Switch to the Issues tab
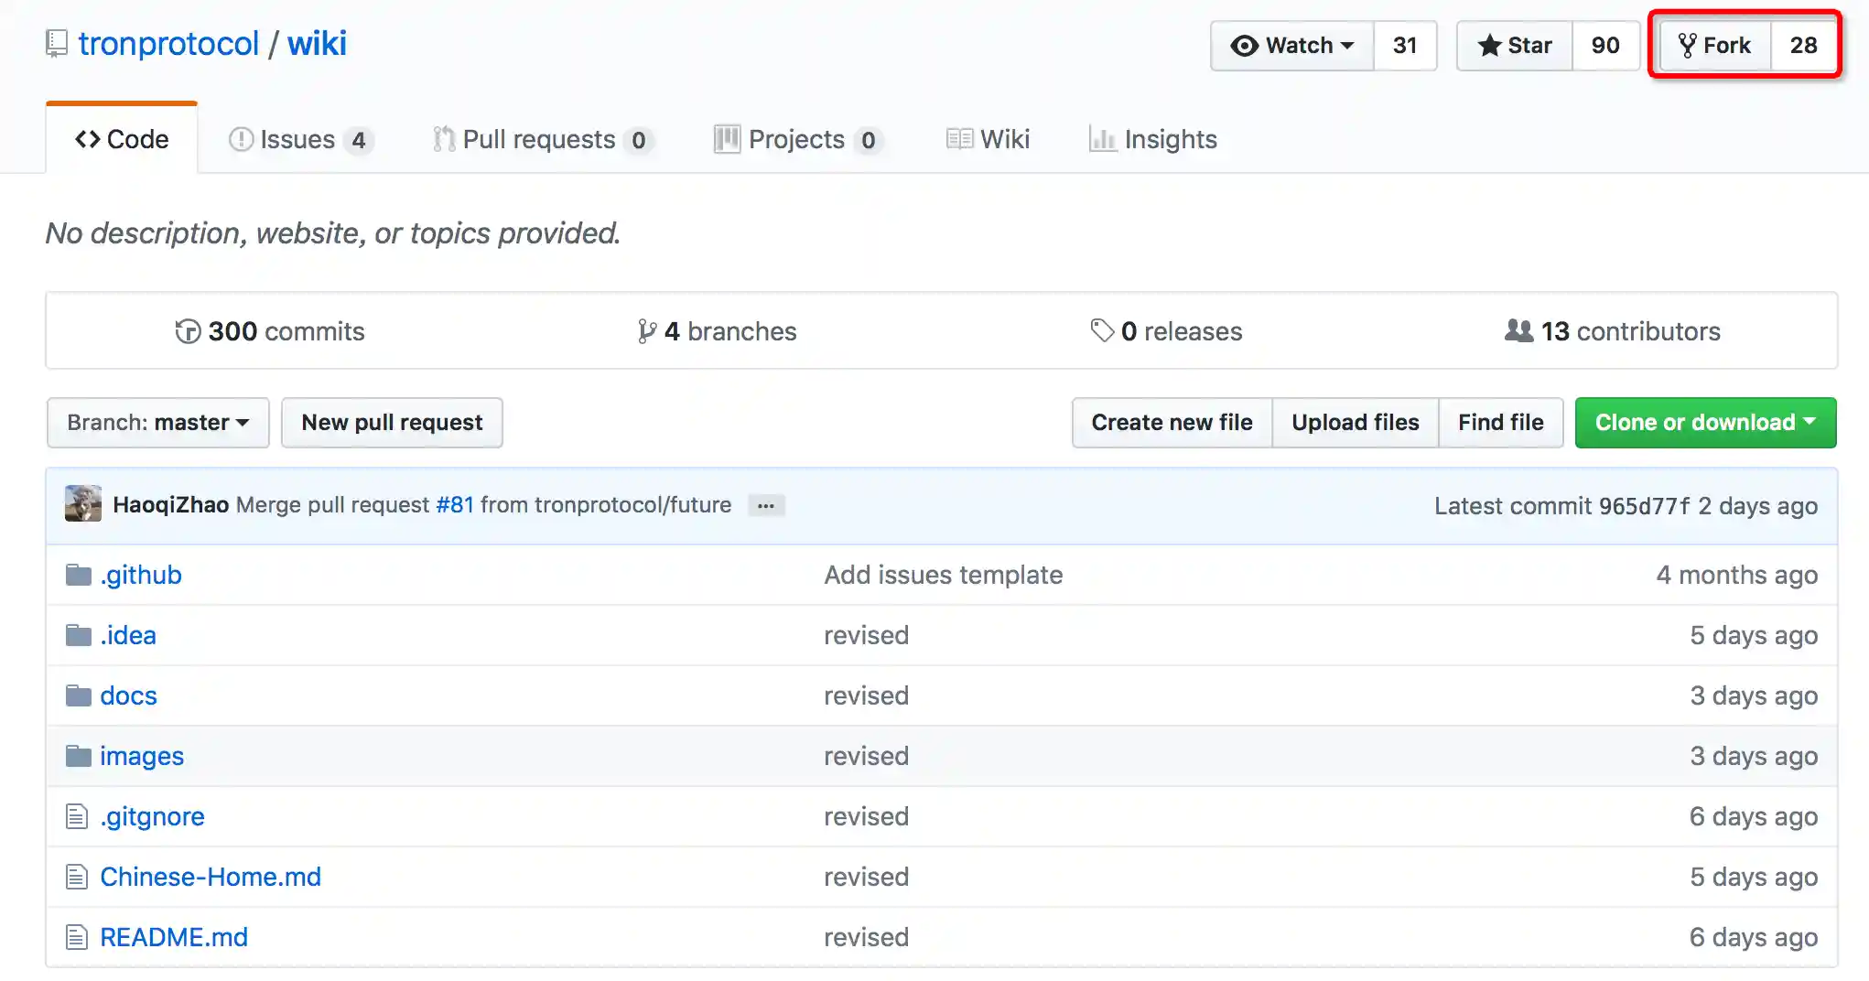The width and height of the screenshot is (1869, 981). point(298,139)
